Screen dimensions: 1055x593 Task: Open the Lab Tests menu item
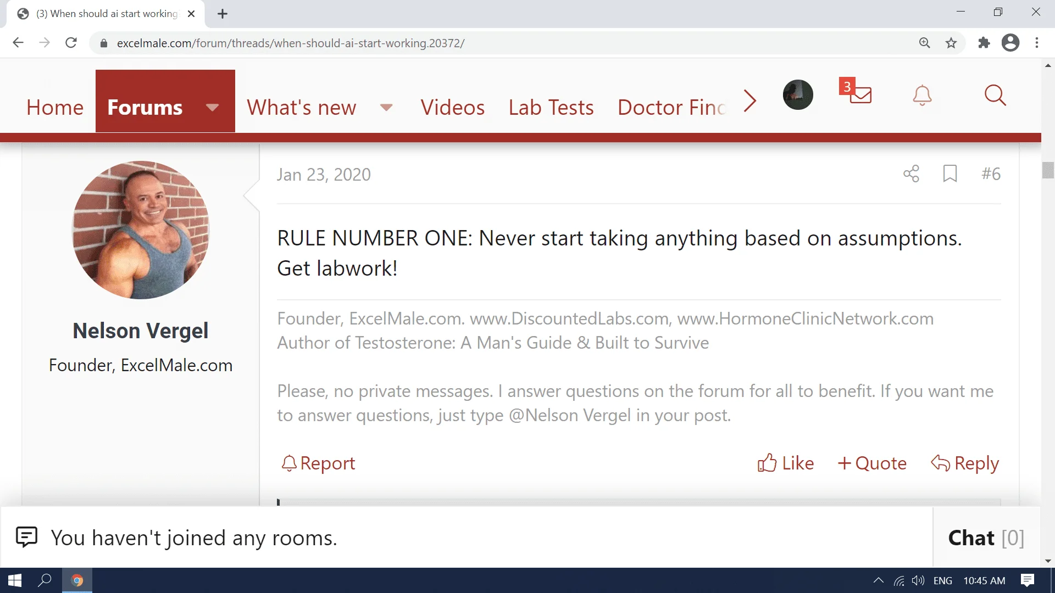tap(551, 107)
